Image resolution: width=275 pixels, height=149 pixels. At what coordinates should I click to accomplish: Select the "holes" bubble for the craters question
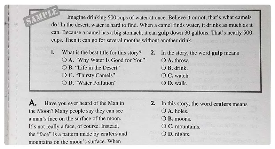[x=164, y=111]
